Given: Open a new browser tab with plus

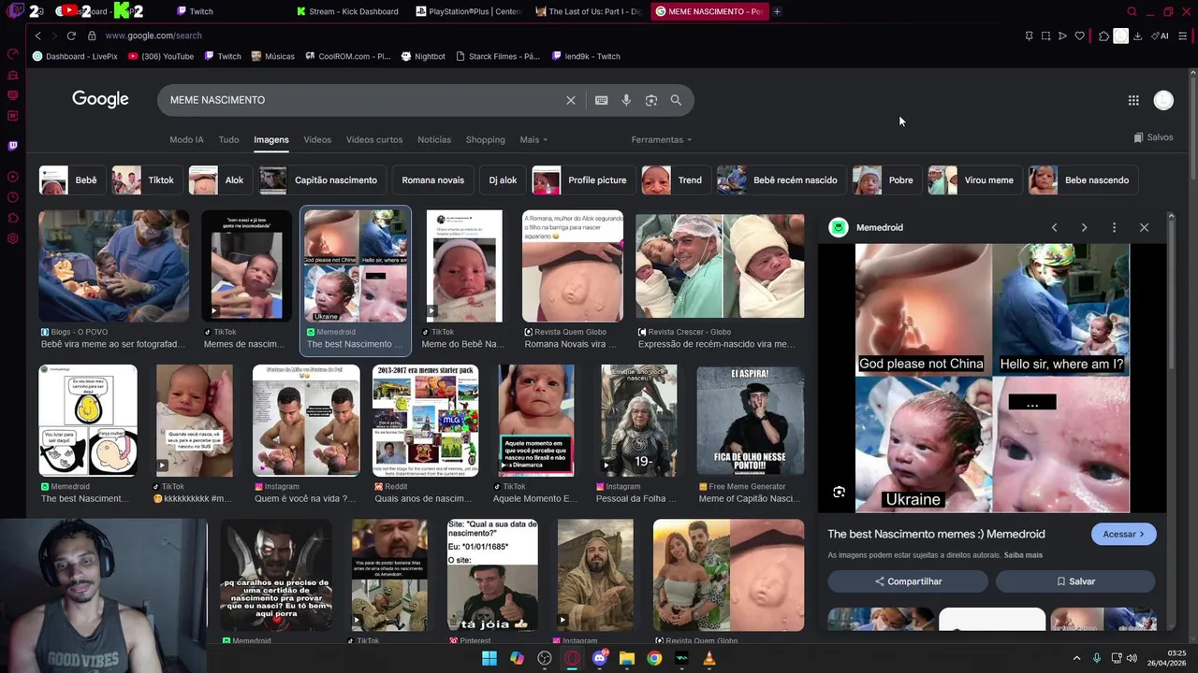Looking at the screenshot, I should point(777,11).
